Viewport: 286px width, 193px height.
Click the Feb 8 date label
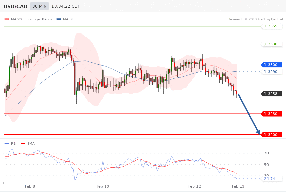coord(30,186)
